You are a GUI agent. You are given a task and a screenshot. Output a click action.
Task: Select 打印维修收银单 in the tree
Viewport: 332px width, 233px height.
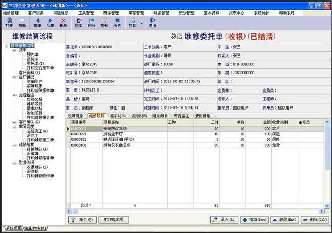(x=40, y=176)
